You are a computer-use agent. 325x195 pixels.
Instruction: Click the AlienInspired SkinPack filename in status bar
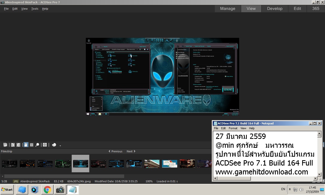pos(35,182)
